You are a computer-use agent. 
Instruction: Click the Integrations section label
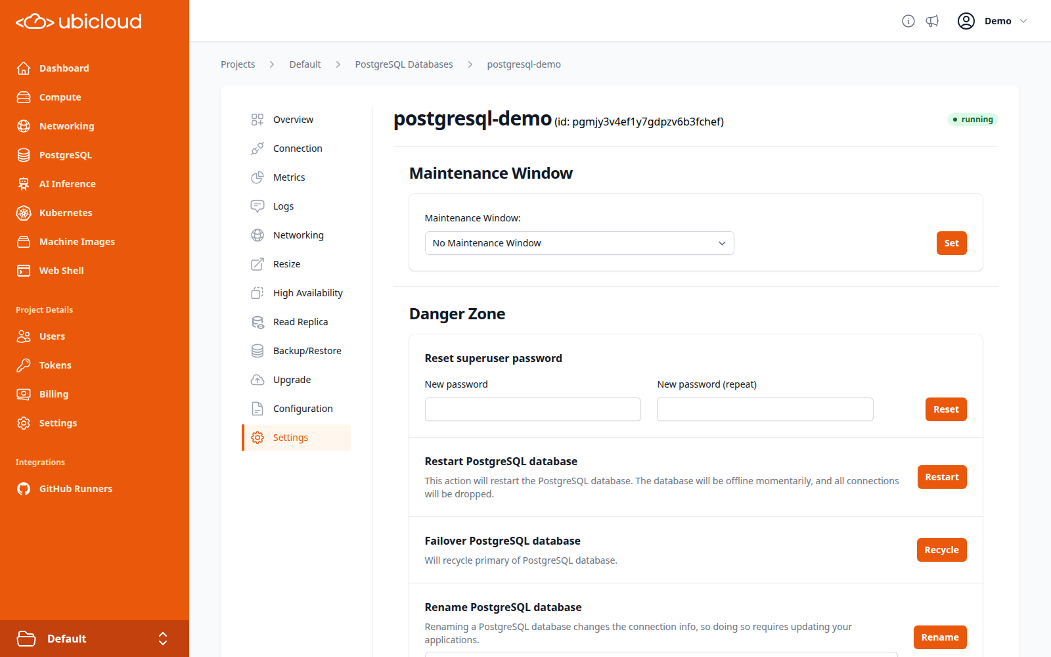tap(40, 463)
